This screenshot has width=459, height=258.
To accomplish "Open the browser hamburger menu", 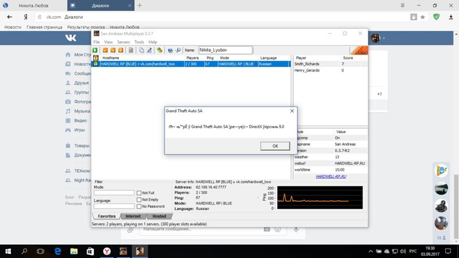I will (403, 5).
